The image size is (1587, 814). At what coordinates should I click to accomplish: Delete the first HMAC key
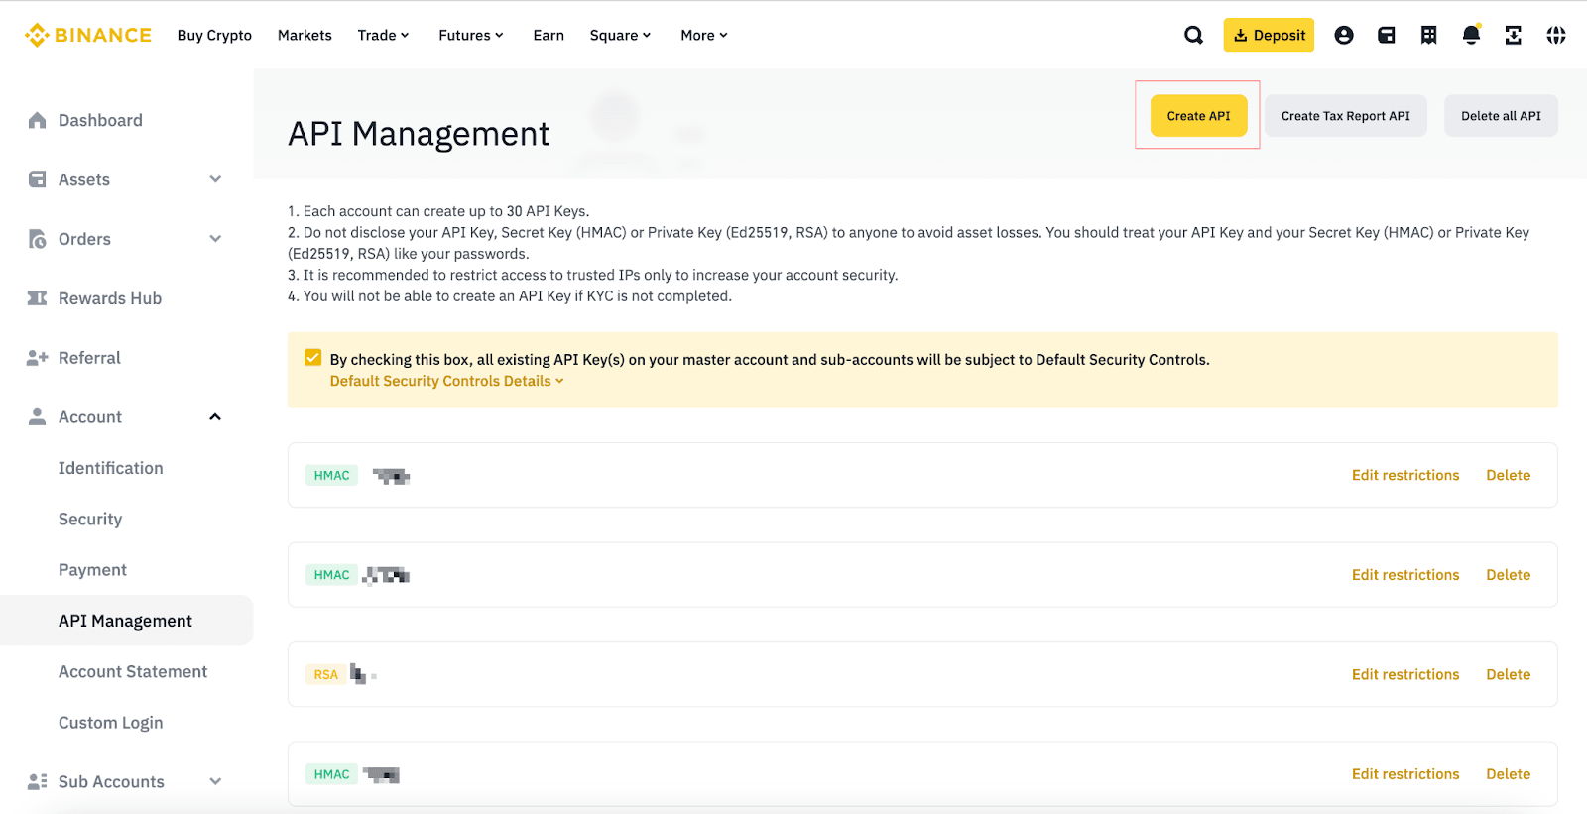1508,476
